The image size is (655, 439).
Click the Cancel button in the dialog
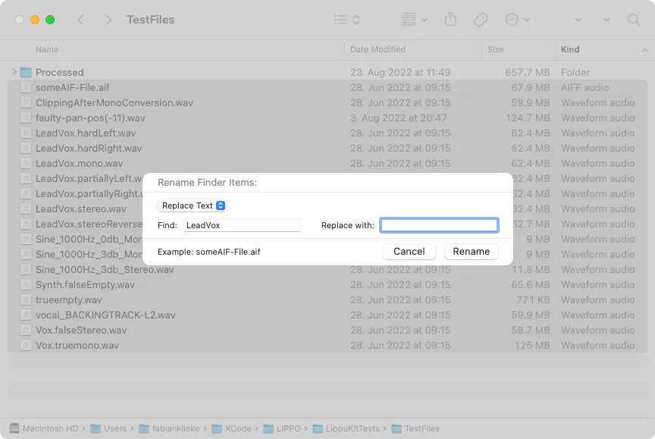click(x=409, y=251)
